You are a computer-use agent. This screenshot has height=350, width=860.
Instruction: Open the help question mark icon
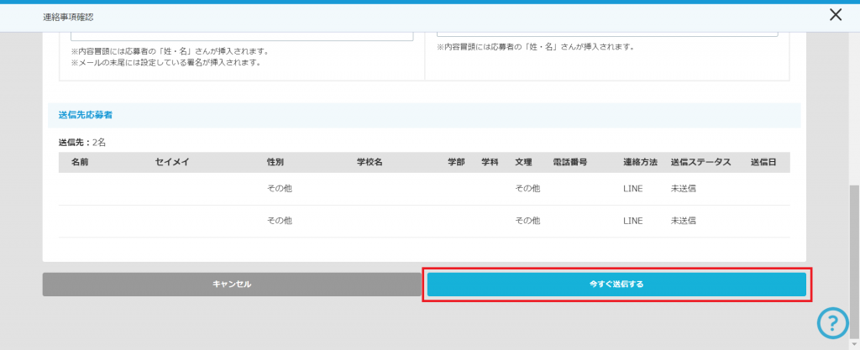[832, 322]
